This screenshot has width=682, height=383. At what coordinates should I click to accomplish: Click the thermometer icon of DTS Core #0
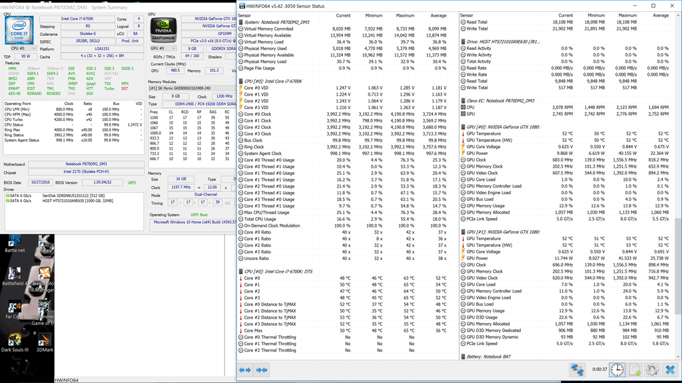[240, 279]
